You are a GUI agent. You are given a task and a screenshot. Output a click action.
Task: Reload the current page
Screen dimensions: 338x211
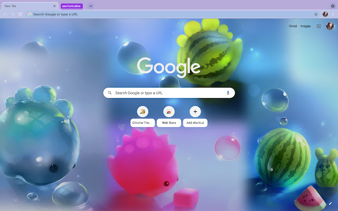tap(20, 14)
